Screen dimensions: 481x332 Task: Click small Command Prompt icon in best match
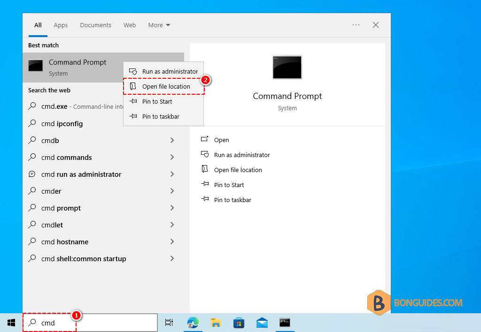point(36,66)
